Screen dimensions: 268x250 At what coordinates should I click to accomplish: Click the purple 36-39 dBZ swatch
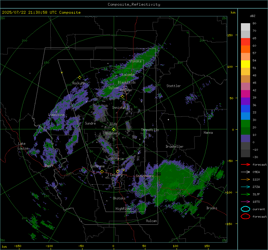(245, 101)
